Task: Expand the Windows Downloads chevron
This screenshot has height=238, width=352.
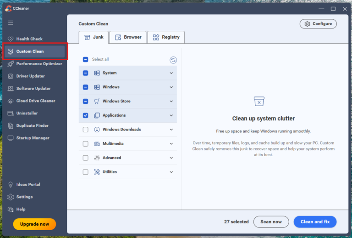Action: click(171, 130)
